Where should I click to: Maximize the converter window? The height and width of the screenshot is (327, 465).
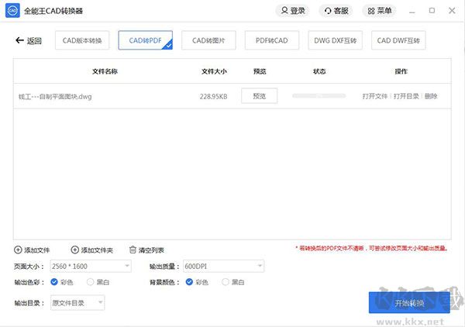[x=432, y=11]
